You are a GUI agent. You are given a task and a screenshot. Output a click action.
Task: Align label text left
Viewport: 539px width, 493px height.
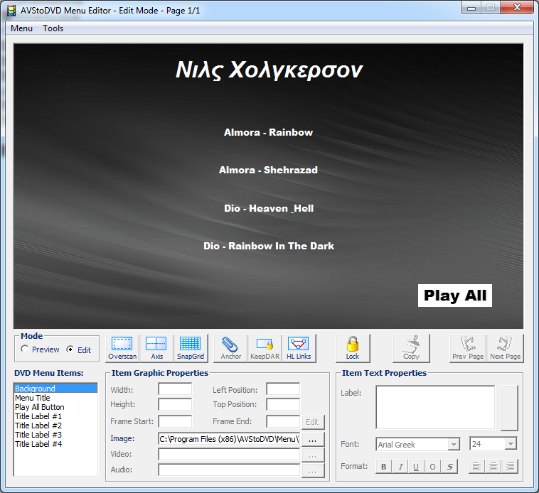coord(477,467)
